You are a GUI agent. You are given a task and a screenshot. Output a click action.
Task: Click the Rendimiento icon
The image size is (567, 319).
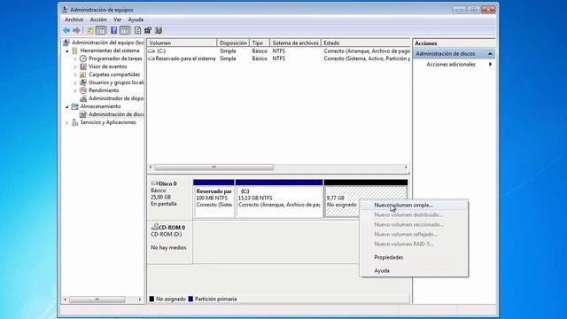pyautogui.click(x=83, y=90)
